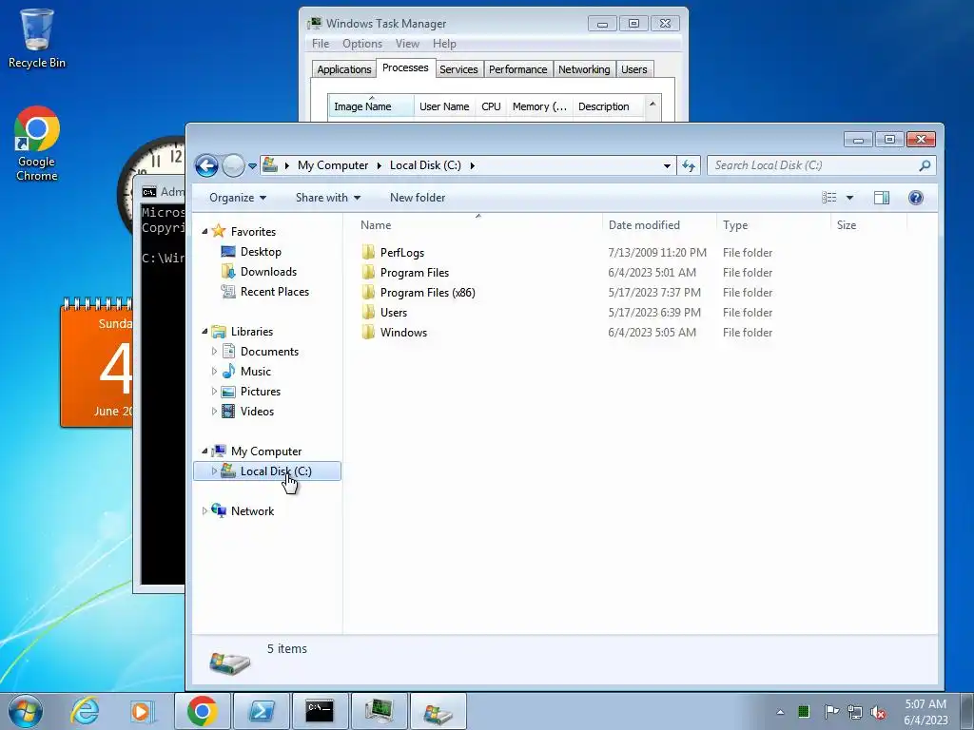The height and width of the screenshot is (730, 974).
Task: Launch Internet Explorer from the taskbar
Action: tap(85, 711)
